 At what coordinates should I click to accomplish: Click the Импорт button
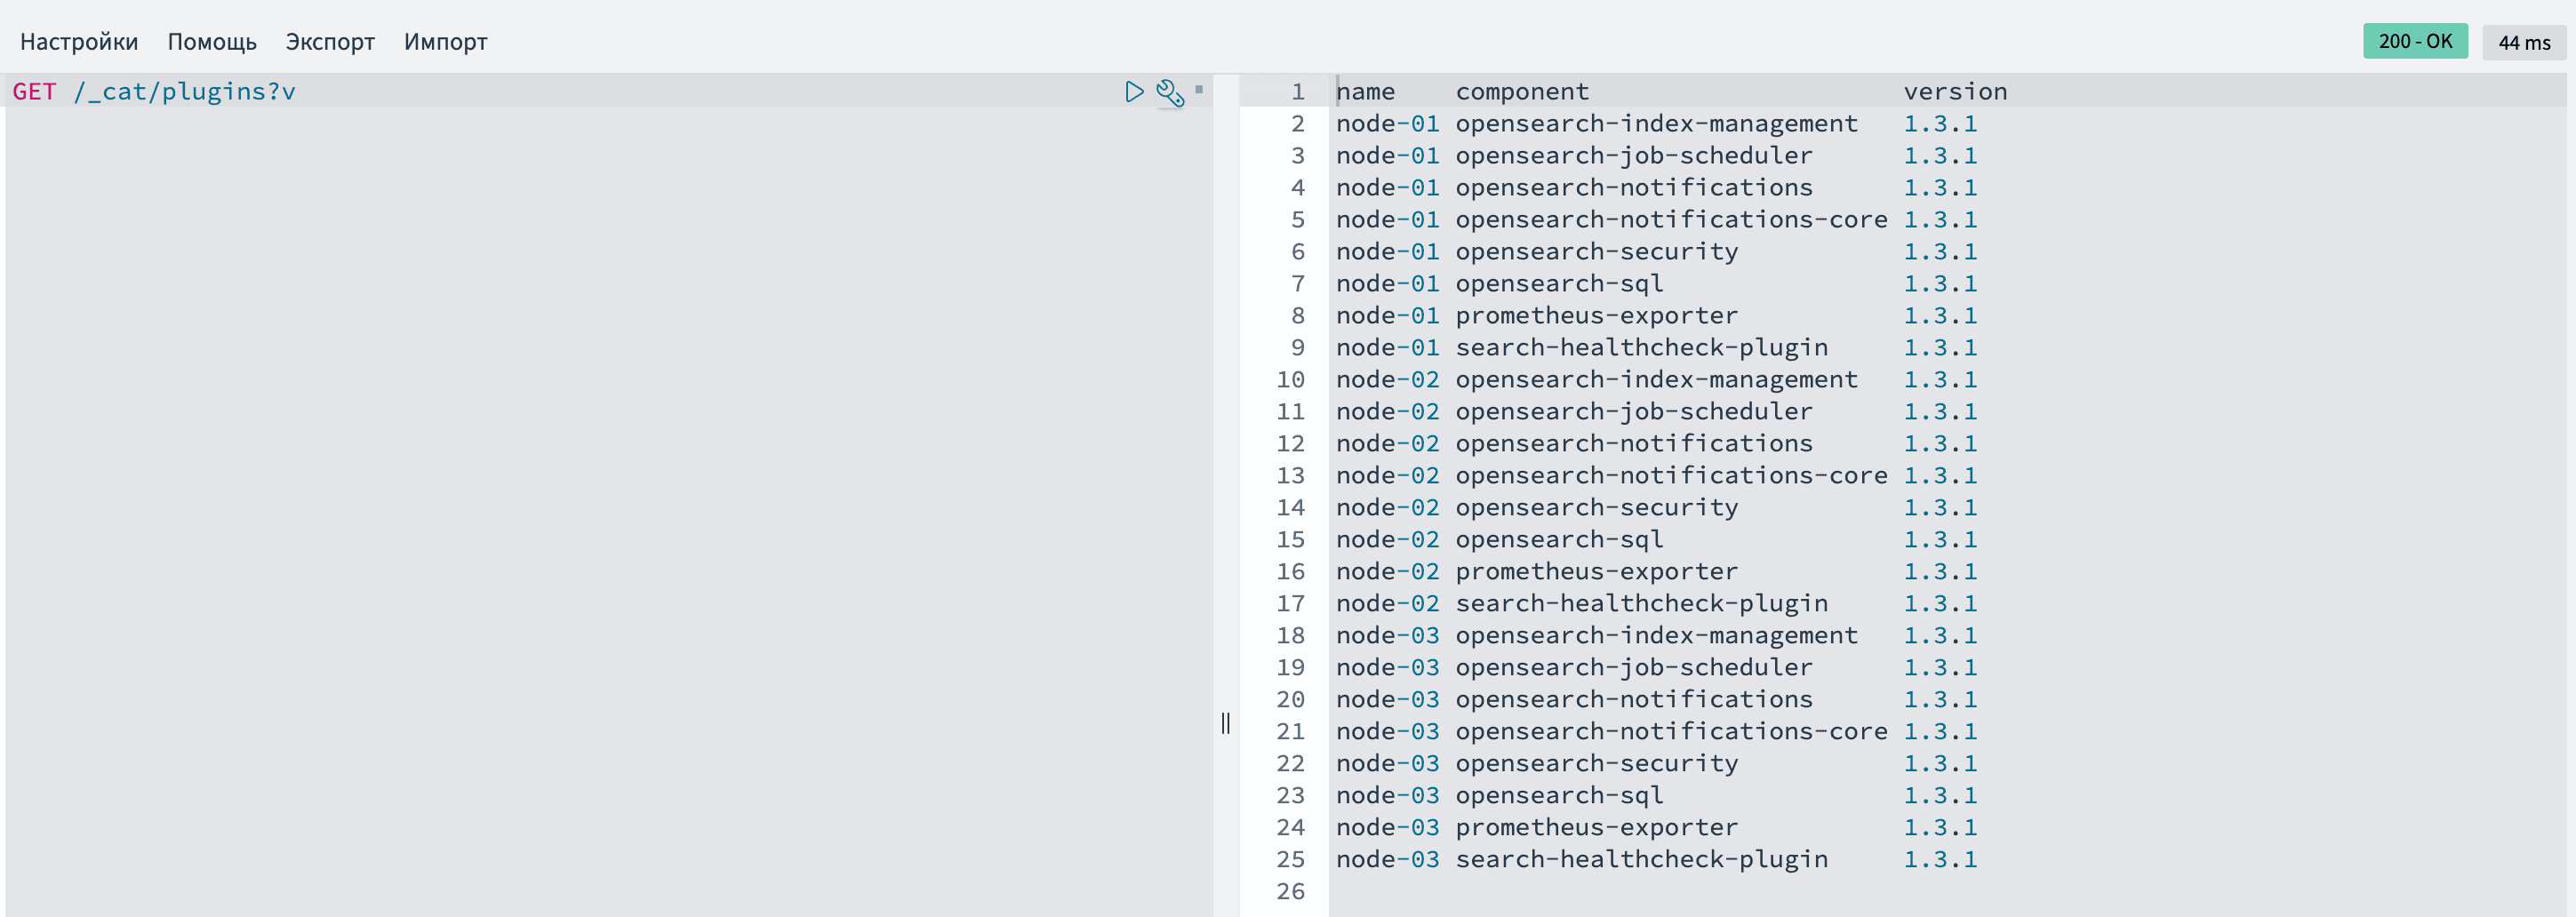tap(445, 42)
